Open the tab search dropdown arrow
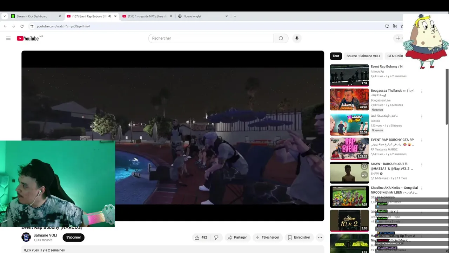The width and height of the screenshot is (449, 253). tap(5, 16)
